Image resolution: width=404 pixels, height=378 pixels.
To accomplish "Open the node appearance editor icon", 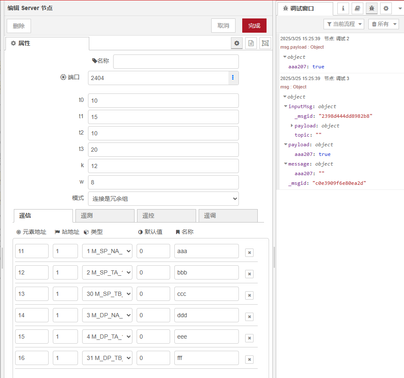I will pos(265,43).
